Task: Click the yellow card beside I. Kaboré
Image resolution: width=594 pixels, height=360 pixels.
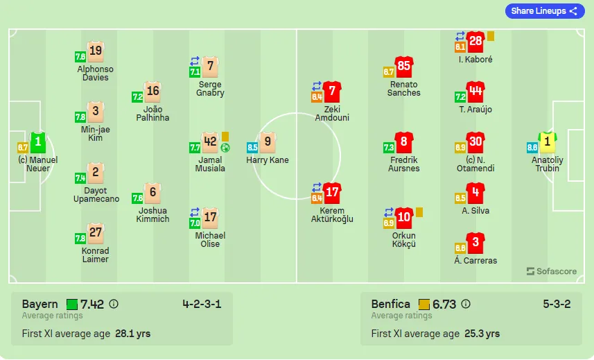Action: [491, 36]
